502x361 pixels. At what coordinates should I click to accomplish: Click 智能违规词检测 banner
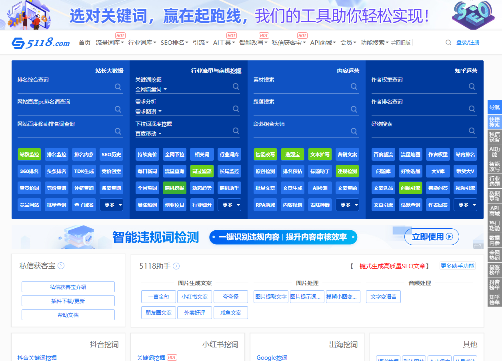tap(248, 237)
